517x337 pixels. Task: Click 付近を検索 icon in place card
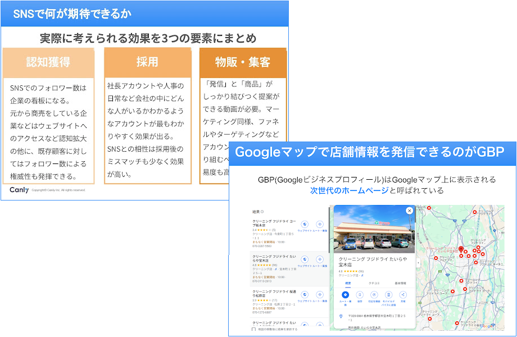tap(374, 295)
